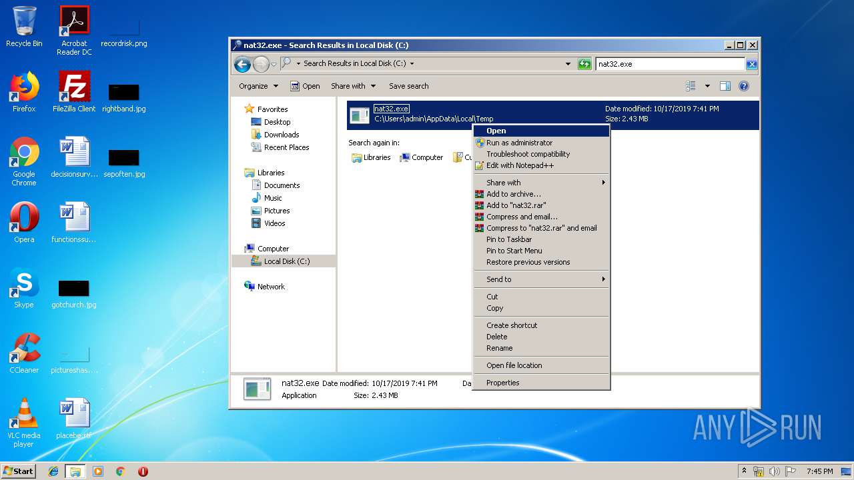This screenshot has width=854, height=480.
Task: Open Opera from the taskbar
Action: 143,471
